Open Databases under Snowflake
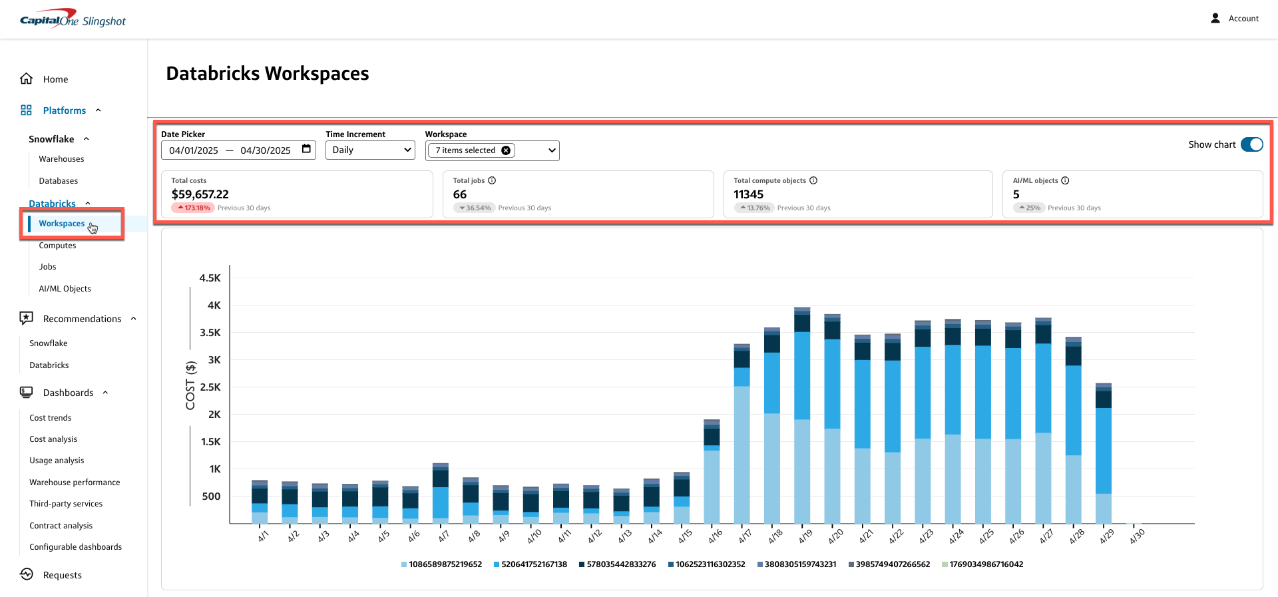This screenshot has height=597, width=1278. point(58,181)
